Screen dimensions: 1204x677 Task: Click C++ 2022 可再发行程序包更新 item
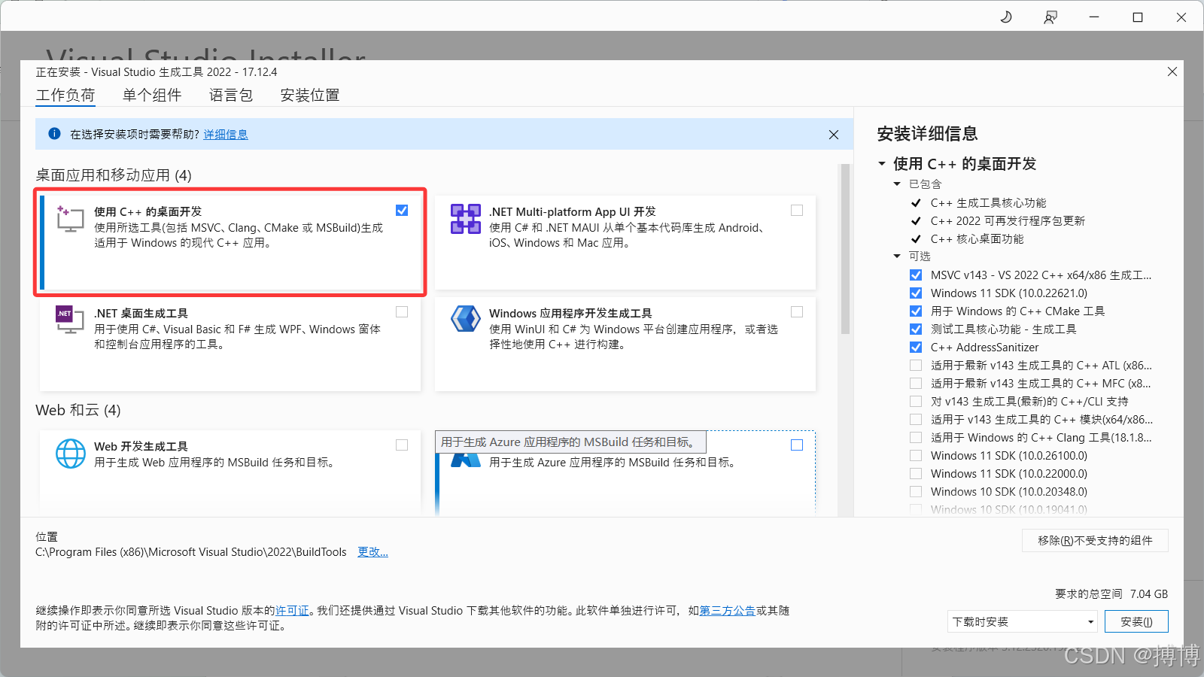tap(1008, 221)
